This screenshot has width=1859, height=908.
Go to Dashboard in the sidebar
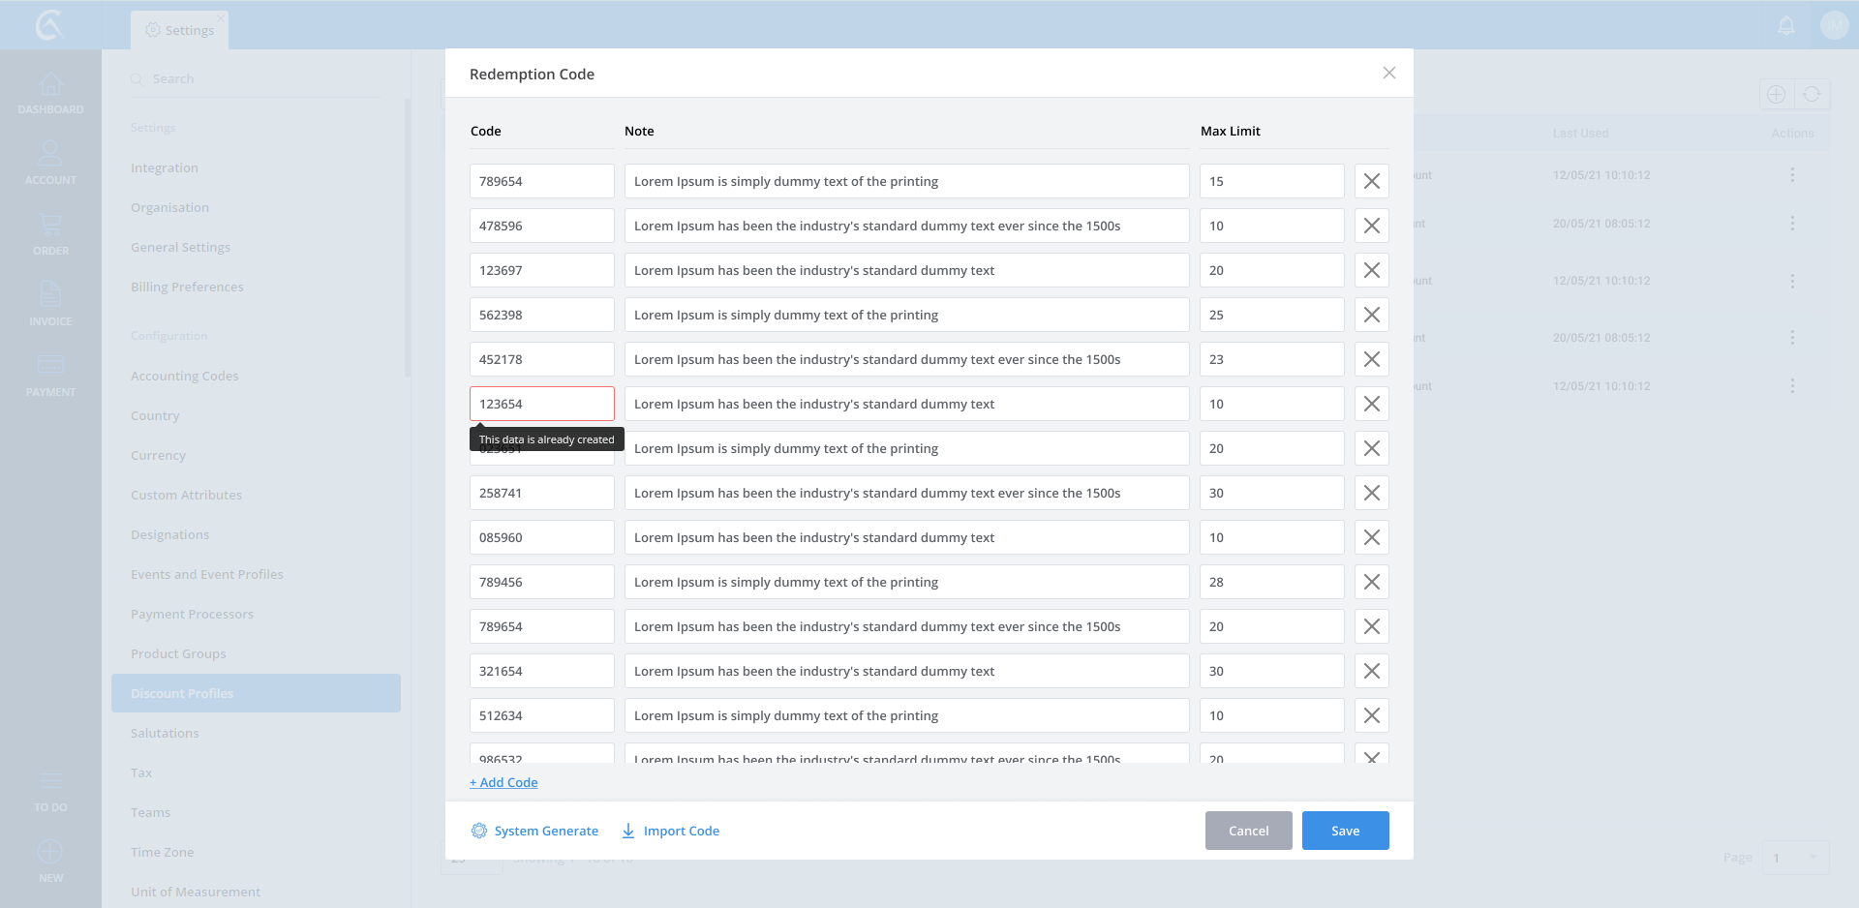[50, 94]
